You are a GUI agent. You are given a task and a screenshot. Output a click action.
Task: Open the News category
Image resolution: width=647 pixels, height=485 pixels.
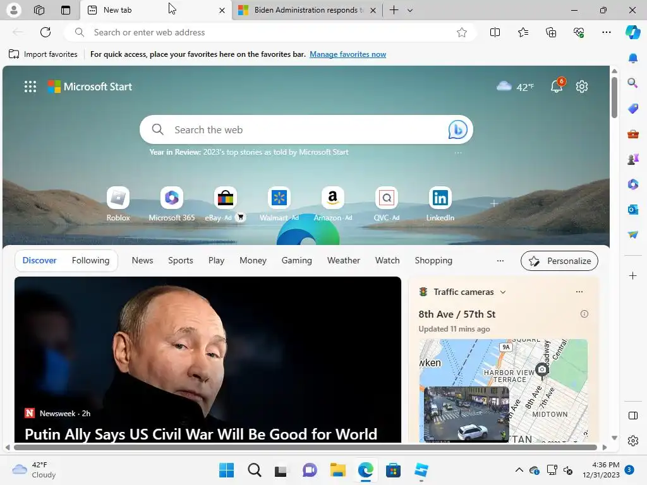(142, 260)
